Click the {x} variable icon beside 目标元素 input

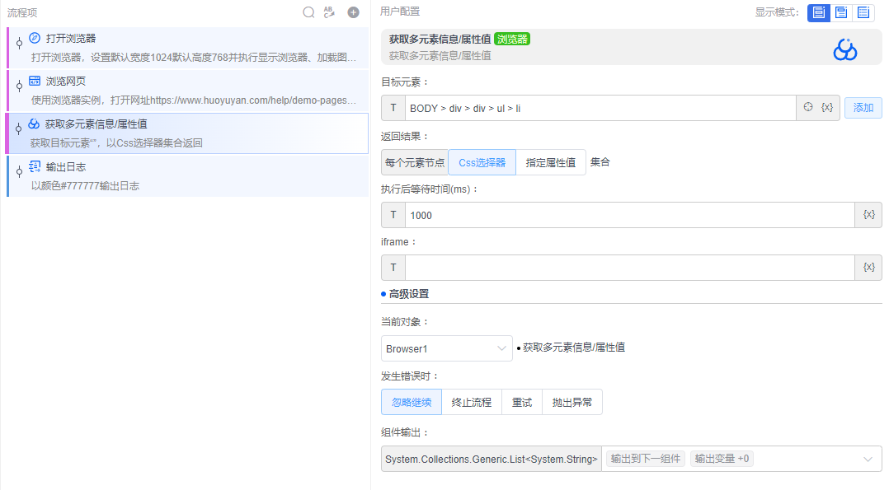click(x=827, y=107)
